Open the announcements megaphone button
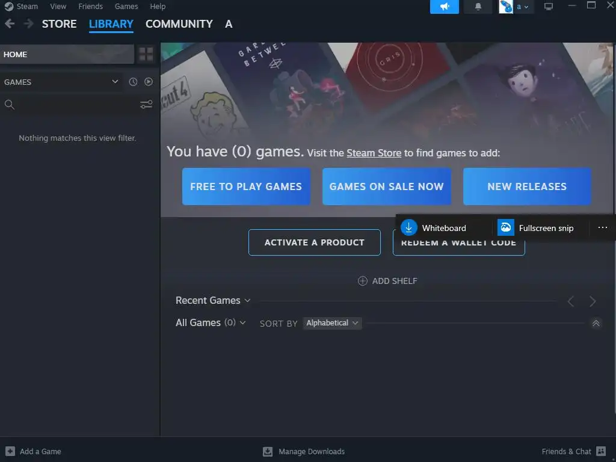This screenshot has height=462, width=616. (x=445, y=7)
